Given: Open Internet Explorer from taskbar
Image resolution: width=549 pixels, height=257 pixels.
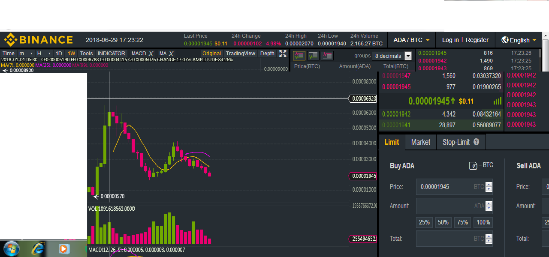Looking at the screenshot, I should click(x=38, y=248).
